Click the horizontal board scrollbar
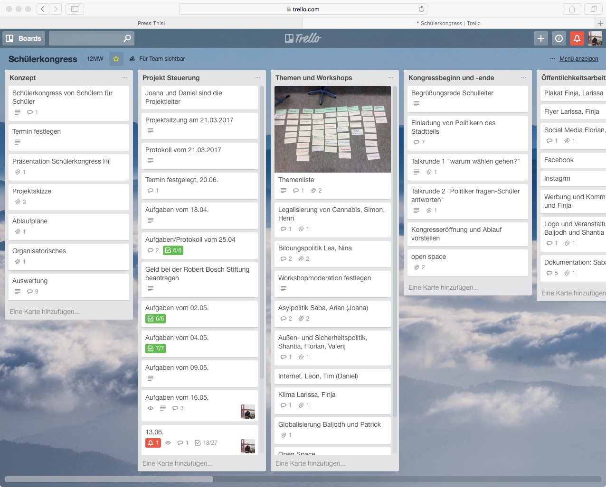This screenshot has height=487, width=606. (x=109, y=479)
